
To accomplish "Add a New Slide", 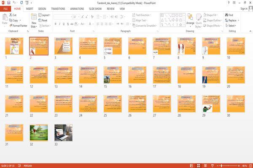I will (x=34, y=21).
